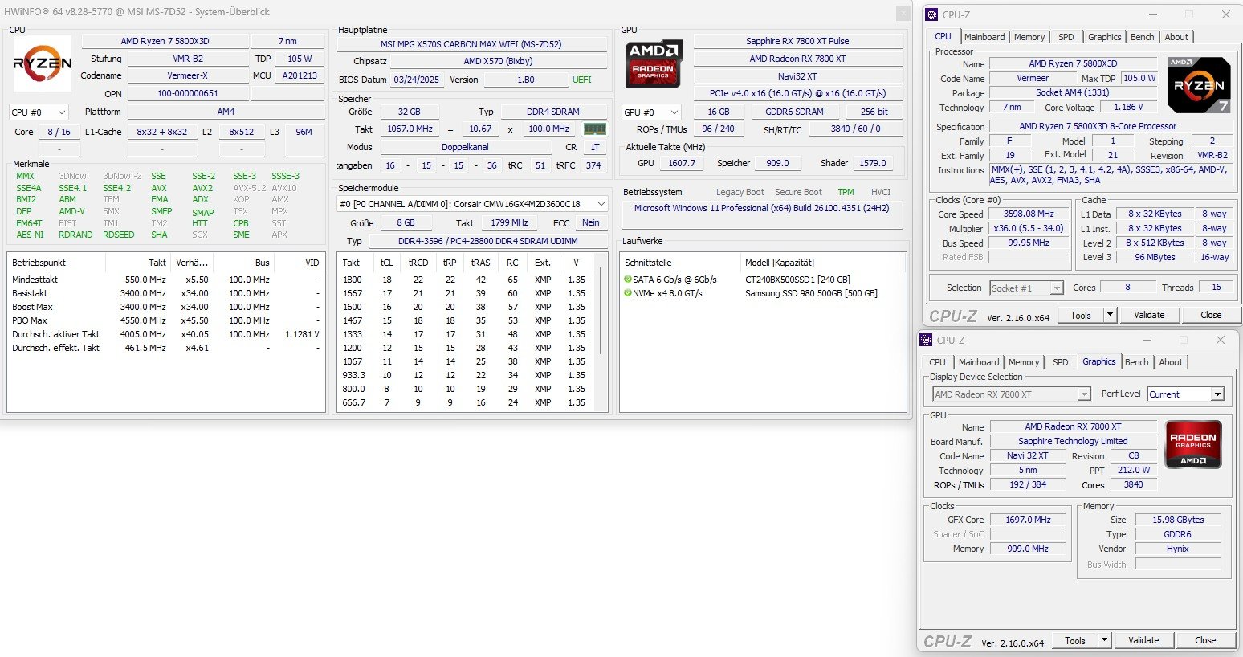Expand the Speichermodule Corsair DIMM dropdown
This screenshot has width=1243, height=657.
click(x=472, y=204)
